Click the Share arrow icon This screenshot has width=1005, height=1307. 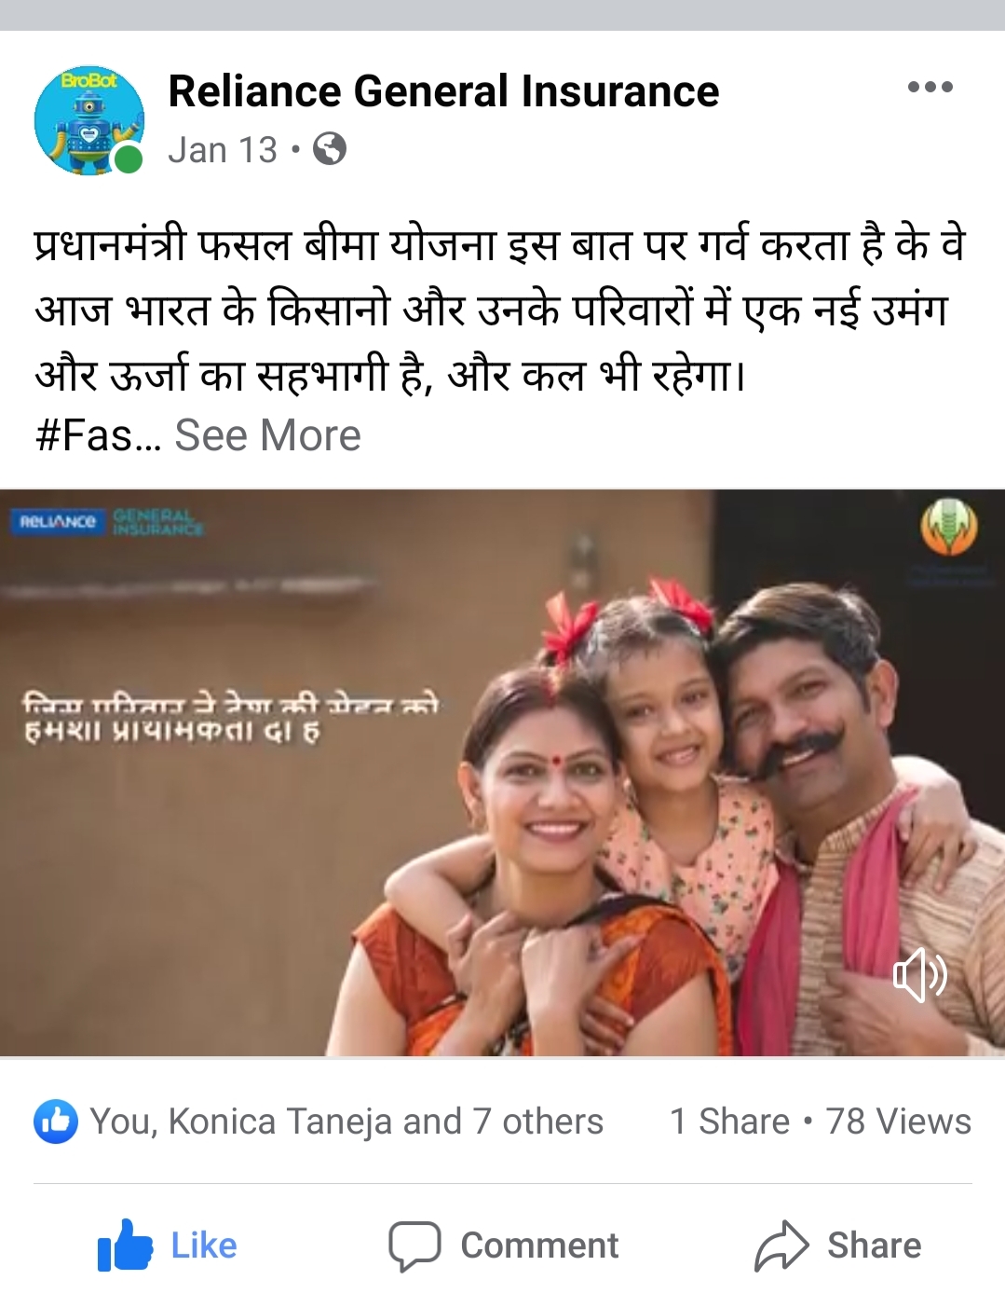[781, 1245]
